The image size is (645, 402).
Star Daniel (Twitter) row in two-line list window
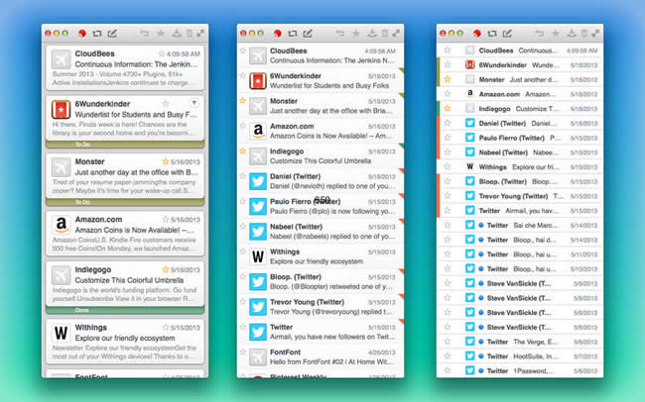(x=243, y=175)
